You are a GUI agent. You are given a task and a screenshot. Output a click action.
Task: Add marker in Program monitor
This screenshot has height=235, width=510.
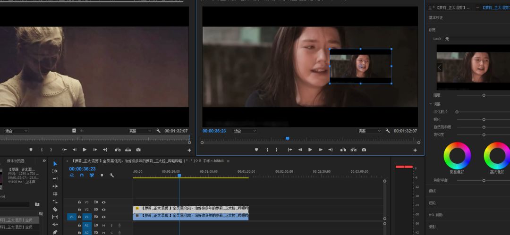pos(256,150)
